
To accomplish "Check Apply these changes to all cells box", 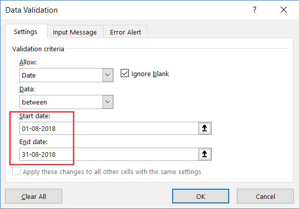I will point(16,171).
